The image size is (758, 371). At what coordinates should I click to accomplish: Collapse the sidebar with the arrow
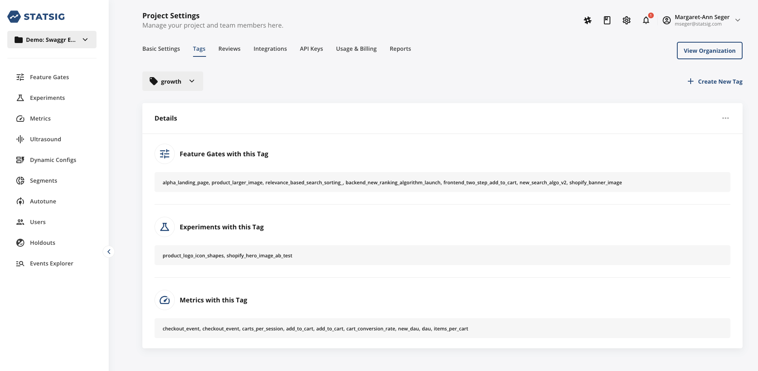pos(109,252)
